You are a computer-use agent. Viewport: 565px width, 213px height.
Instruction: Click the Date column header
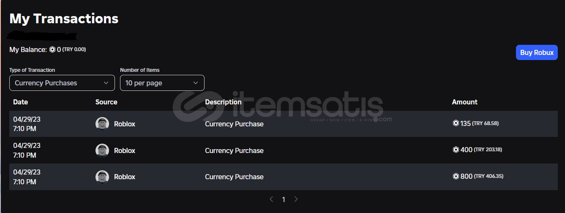(21, 102)
